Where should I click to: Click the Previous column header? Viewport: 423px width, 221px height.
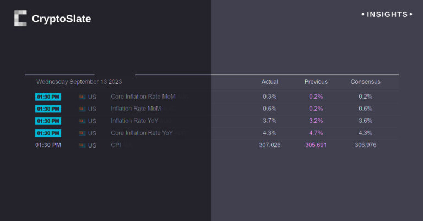click(316, 82)
